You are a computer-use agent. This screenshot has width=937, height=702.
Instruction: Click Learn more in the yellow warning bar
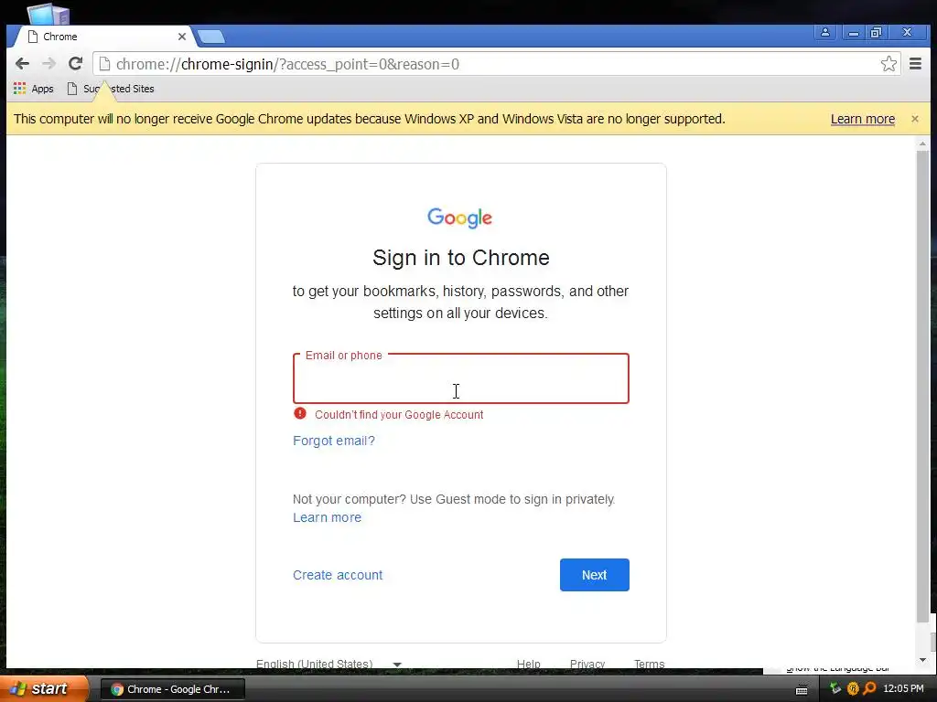[862, 119]
